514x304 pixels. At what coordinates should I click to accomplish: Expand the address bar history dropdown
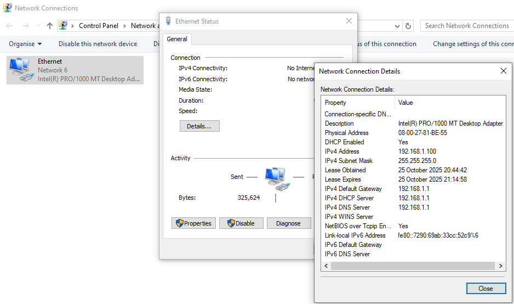point(397,26)
